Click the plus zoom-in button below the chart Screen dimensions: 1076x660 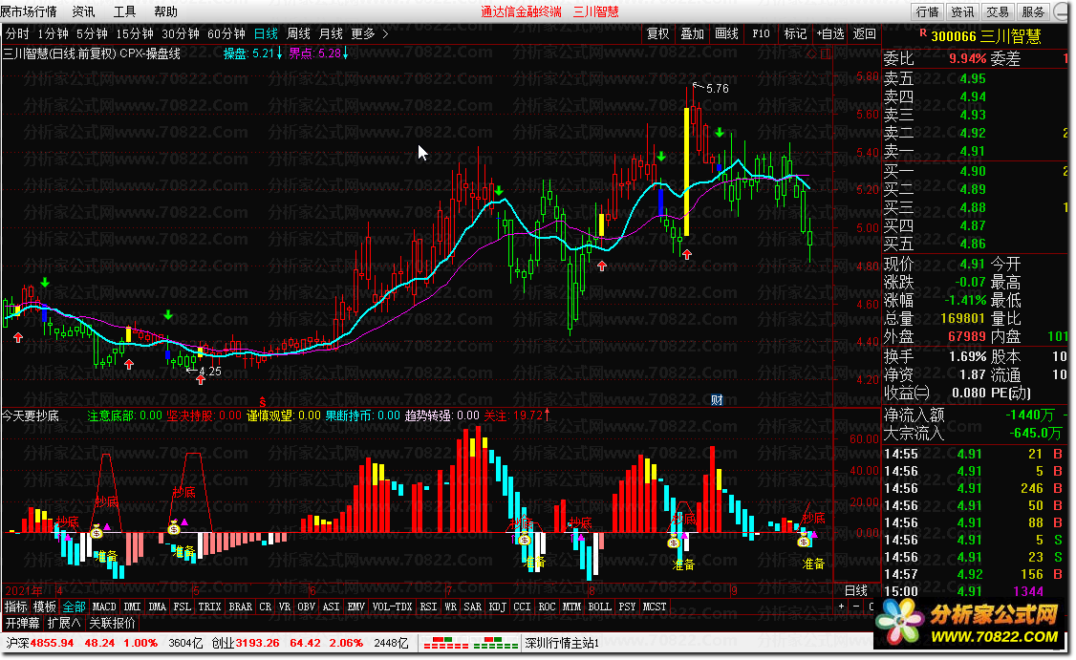tap(841, 607)
